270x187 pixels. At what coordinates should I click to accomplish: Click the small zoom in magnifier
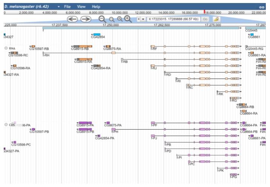120,19
